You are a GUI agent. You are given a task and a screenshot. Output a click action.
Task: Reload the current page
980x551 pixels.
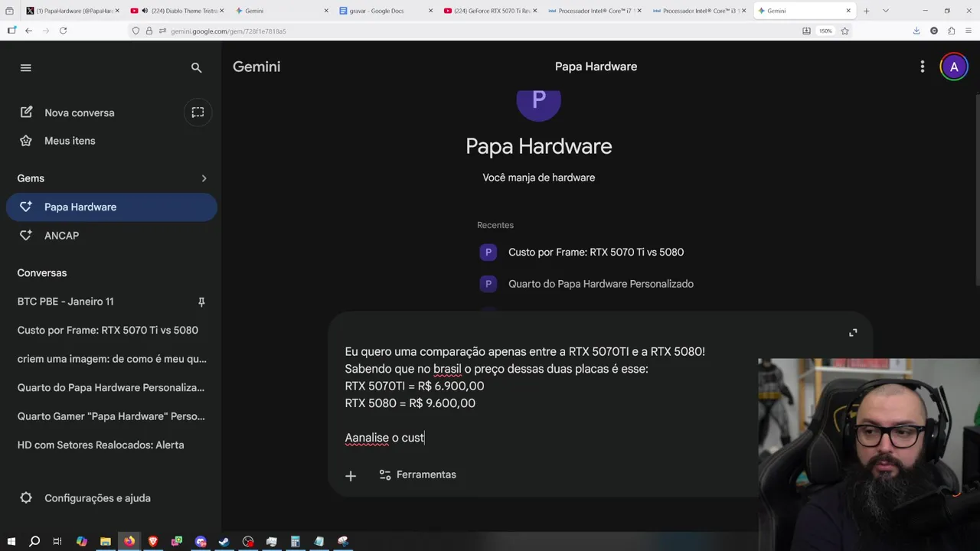(63, 31)
